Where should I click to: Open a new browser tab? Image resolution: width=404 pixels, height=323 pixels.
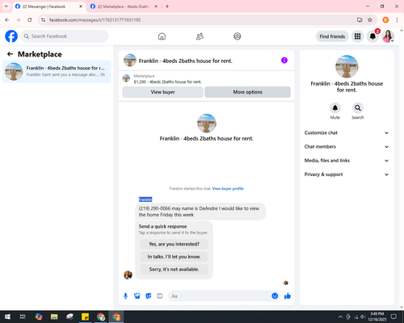pos(167,6)
